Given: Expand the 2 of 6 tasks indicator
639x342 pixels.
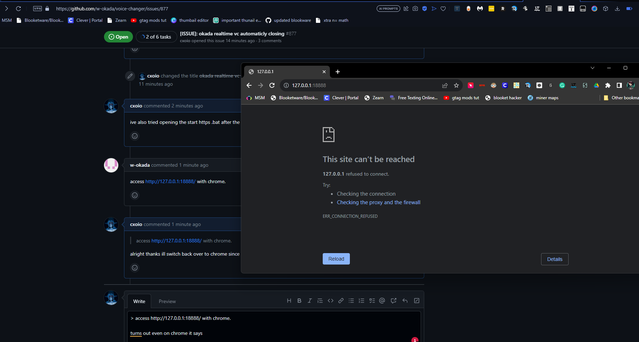Looking at the screenshot, I should click(x=156, y=36).
